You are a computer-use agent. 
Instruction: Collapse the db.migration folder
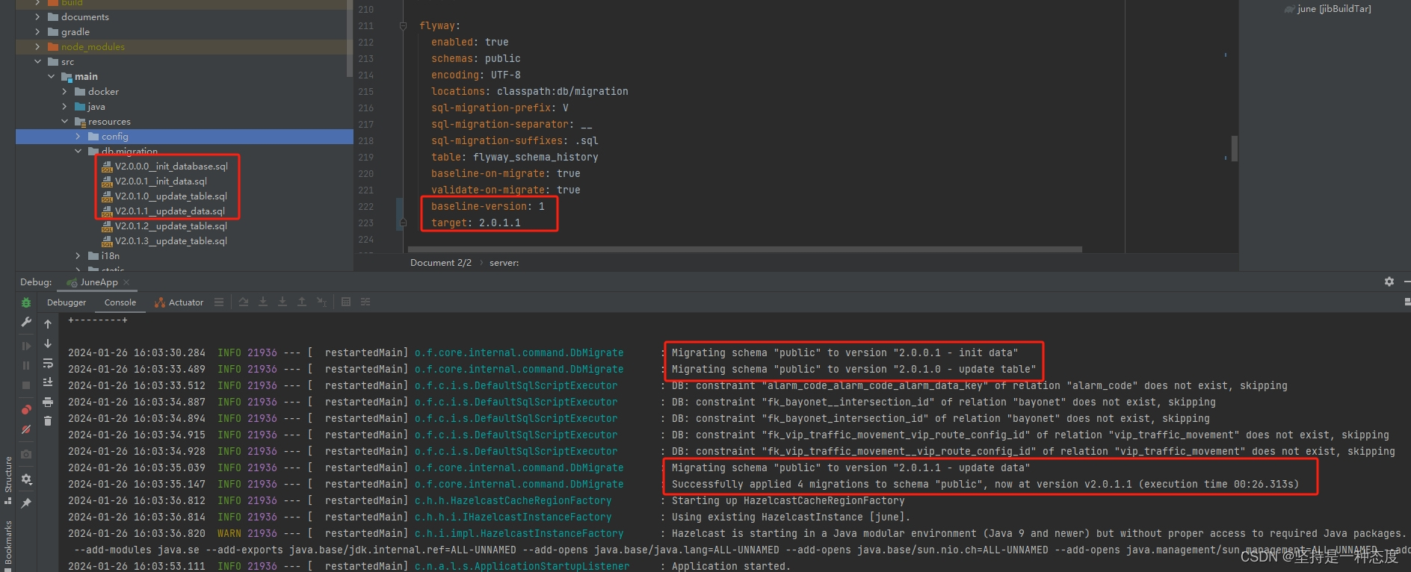[78, 151]
